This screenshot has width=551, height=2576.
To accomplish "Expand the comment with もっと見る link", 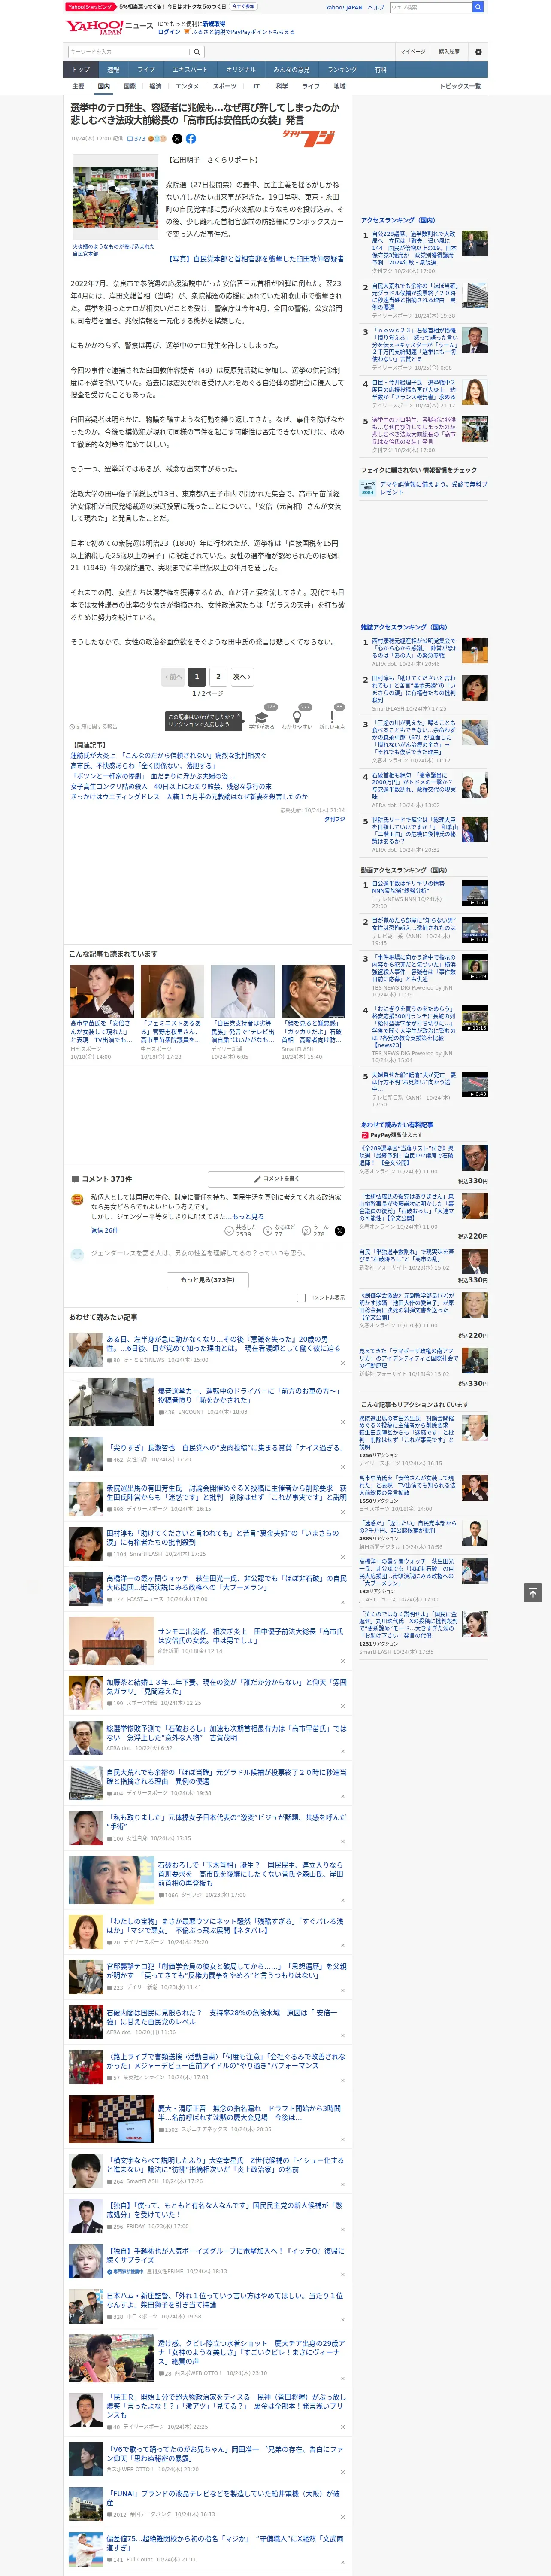I will pyautogui.click(x=249, y=1217).
